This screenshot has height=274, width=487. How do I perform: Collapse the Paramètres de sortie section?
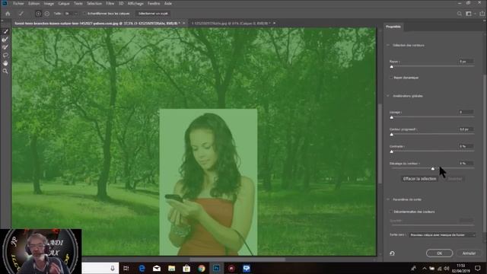click(x=388, y=199)
